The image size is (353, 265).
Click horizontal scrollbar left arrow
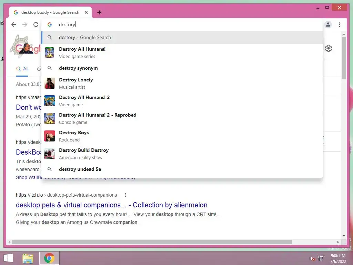coord(9,242)
